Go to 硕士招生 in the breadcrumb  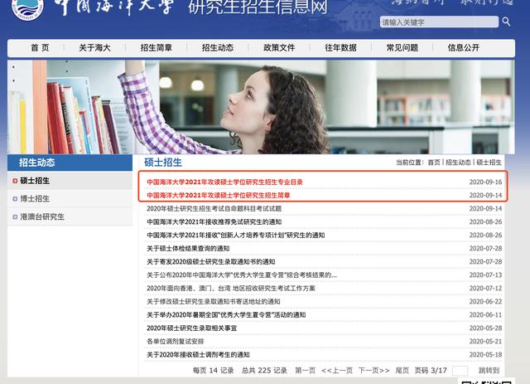click(489, 163)
